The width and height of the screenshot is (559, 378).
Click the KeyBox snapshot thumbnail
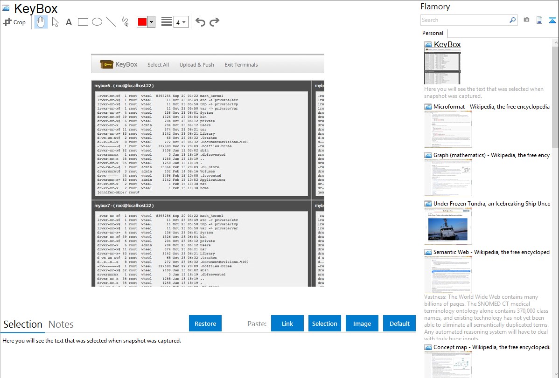click(x=442, y=67)
